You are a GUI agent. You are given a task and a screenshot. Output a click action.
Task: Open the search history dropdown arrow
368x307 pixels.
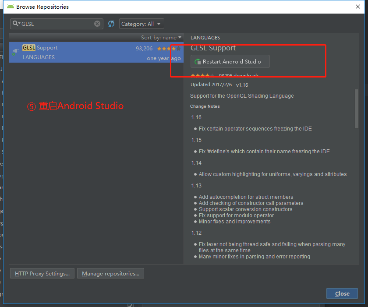tap(19, 23)
